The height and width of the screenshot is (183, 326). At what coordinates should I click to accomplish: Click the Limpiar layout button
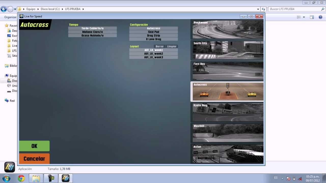(172, 47)
